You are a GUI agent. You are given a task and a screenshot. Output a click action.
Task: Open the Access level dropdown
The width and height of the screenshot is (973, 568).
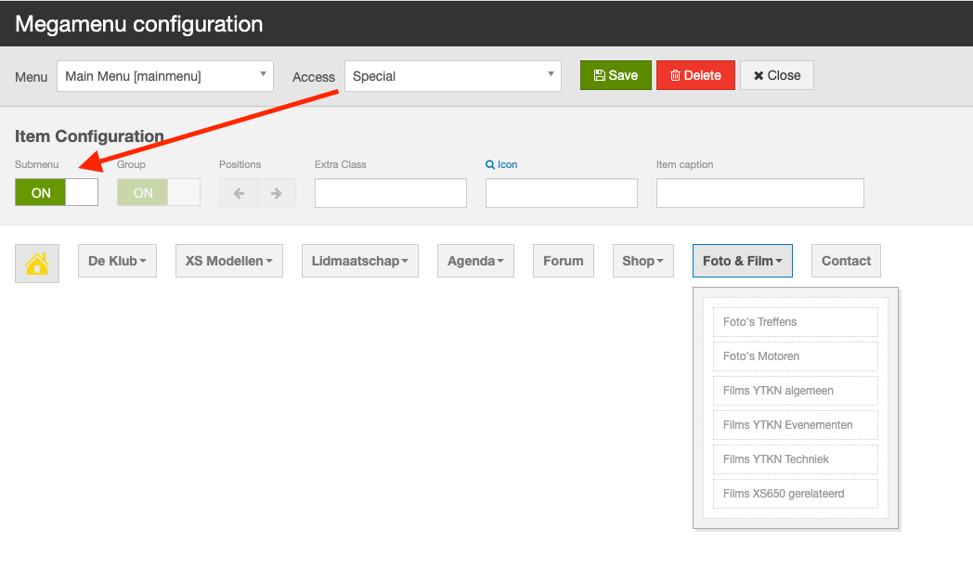click(x=453, y=76)
